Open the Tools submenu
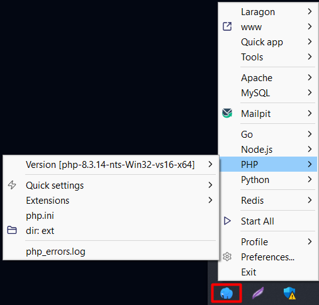This screenshot has width=319, height=305. tap(268, 57)
